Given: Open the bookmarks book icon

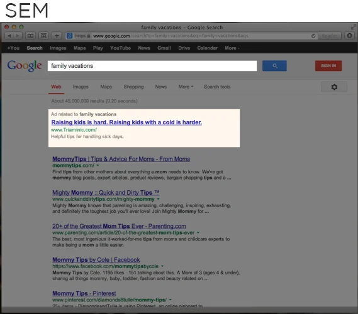Looking at the screenshot, I should [x=30, y=36].
